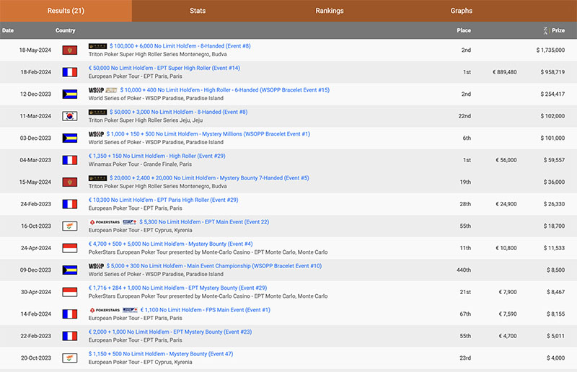Click the PokerStars logo beside the $5,300 EPT Main Event
This screenshot has height=372, width=577.
click(104, 222)
